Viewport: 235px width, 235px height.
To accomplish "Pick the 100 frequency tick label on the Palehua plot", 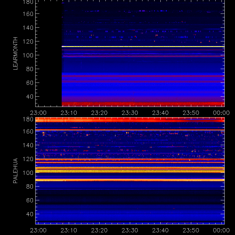I will (28, 173).
